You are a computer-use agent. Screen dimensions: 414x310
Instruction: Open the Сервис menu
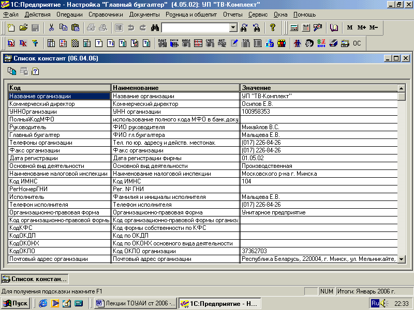tap(258, 15)
